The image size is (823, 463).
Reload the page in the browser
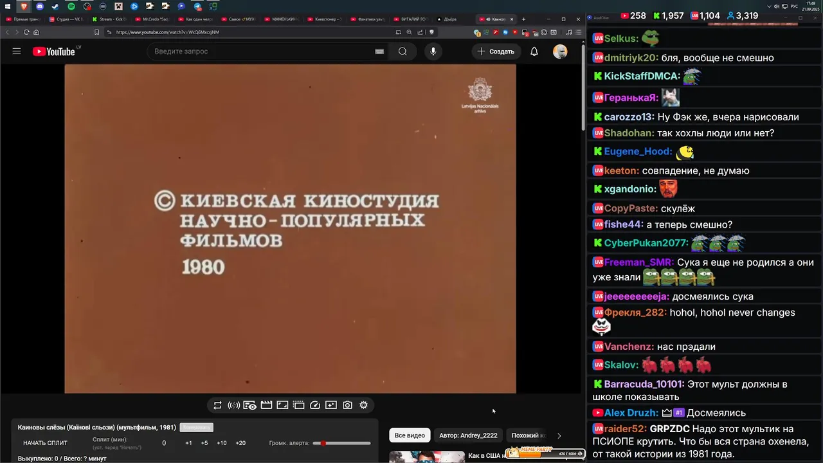[x=26, y=32]
